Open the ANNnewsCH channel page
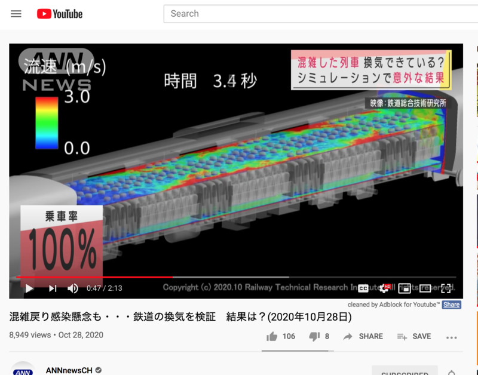Image resolution: width=478 pixels, height=375 pixels. coord(69,370)
